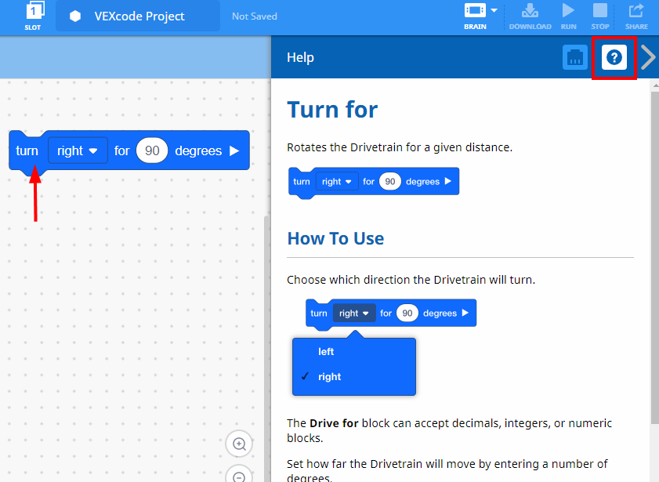Image resolution: width=659 pixels, height=482 pixels.
Task: Click the "Turn for" help heading
Action: pyautogui.click(x=332, y=110)
